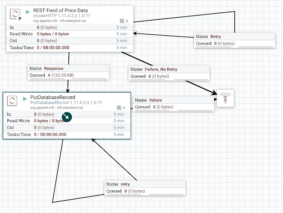The width and height of the screenshot is (283, 213).
Task: Select the funnel component
Action: (225, 98)
